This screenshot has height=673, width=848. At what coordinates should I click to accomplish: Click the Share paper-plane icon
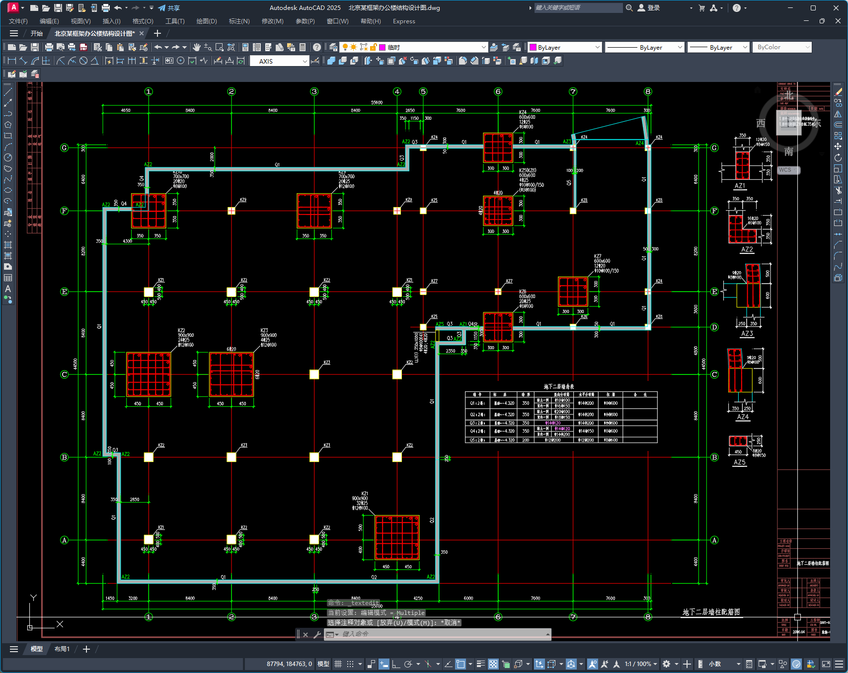coord(168,8)
